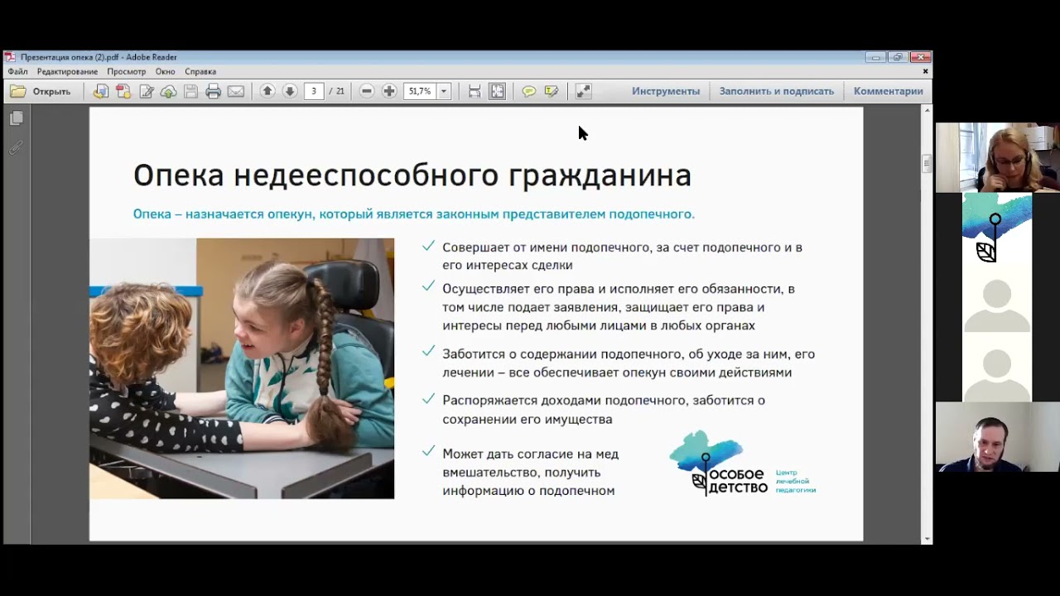This screenshot has width=1060, height=596.
Task: Click the 51,7% zoom value field
Action: coord(420,91)
